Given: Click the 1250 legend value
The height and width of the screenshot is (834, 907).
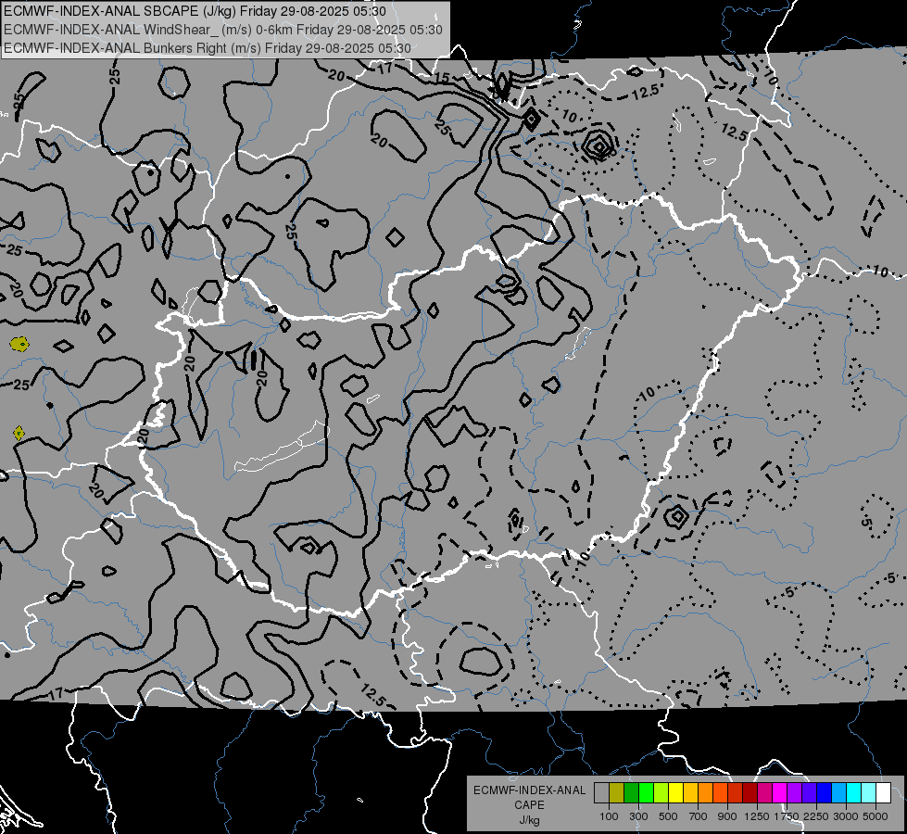Looking at the screenshot, I should point(757,816).
